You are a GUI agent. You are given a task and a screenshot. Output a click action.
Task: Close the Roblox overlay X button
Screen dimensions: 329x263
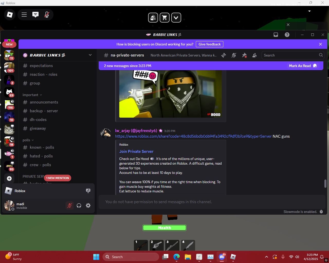click(x=288, y=25)
